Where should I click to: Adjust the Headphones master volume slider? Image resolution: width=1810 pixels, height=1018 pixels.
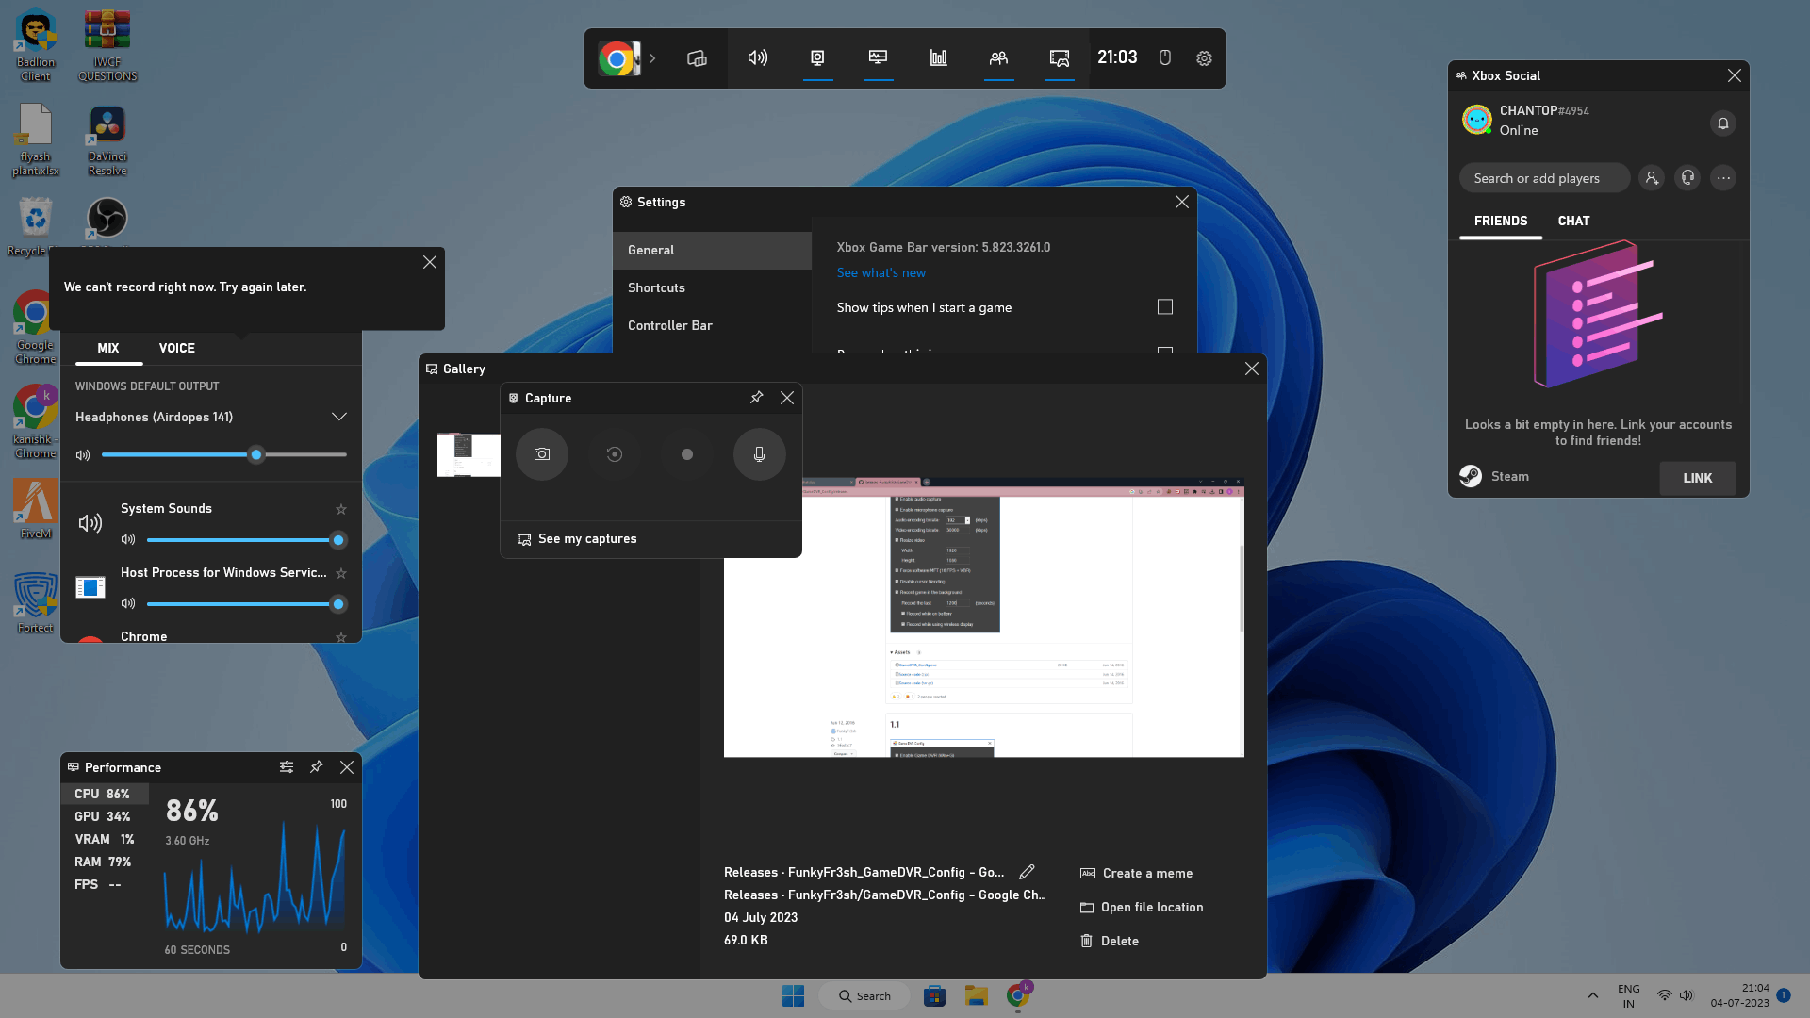point(224,455)
